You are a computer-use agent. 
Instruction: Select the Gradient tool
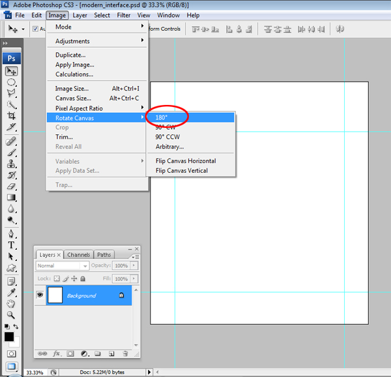[x=11, y=198]
